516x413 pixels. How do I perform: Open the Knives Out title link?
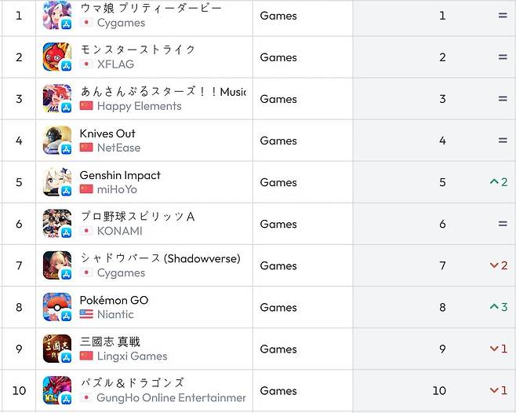click(x=107, y=133)
